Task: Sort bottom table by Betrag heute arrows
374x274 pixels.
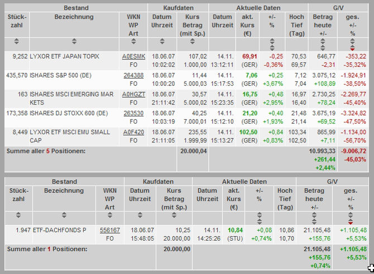Action: tap(314, 218)
